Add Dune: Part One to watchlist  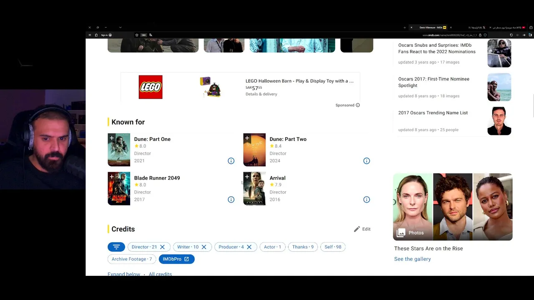click(111, 138)
